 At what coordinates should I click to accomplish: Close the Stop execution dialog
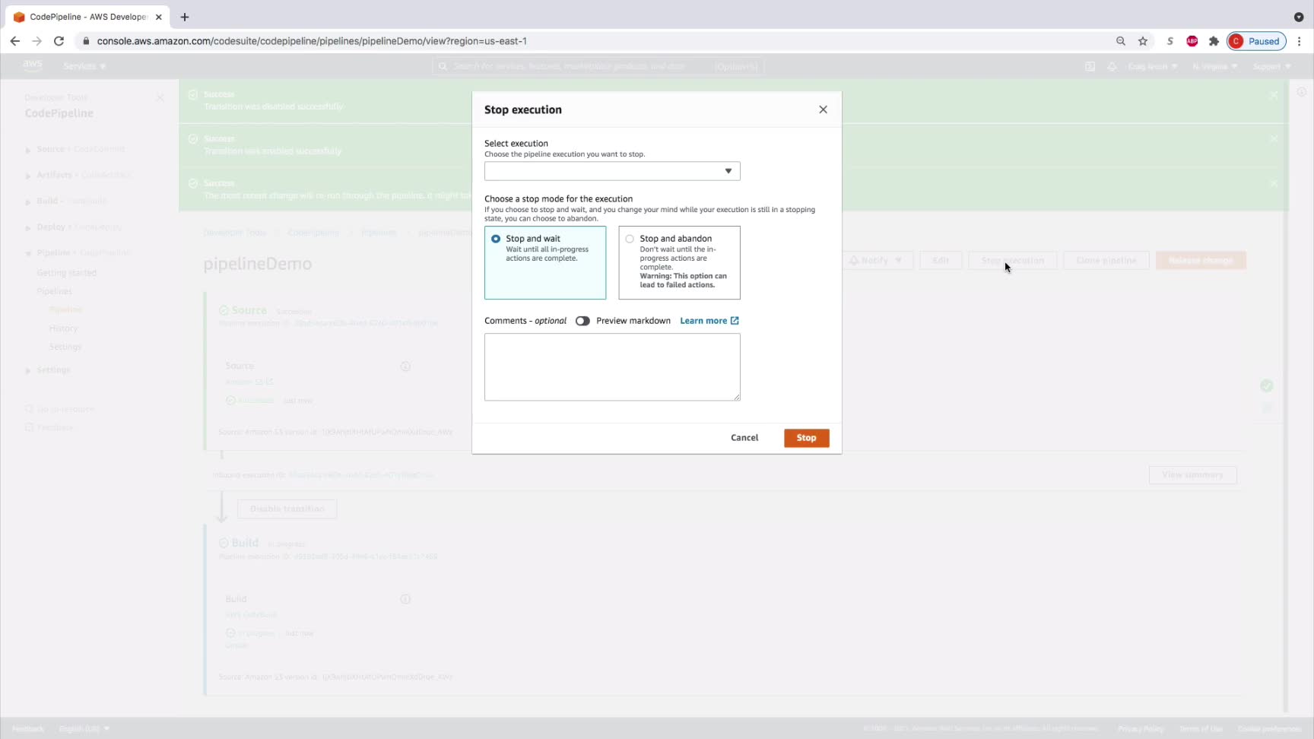[x=823, y=109]
